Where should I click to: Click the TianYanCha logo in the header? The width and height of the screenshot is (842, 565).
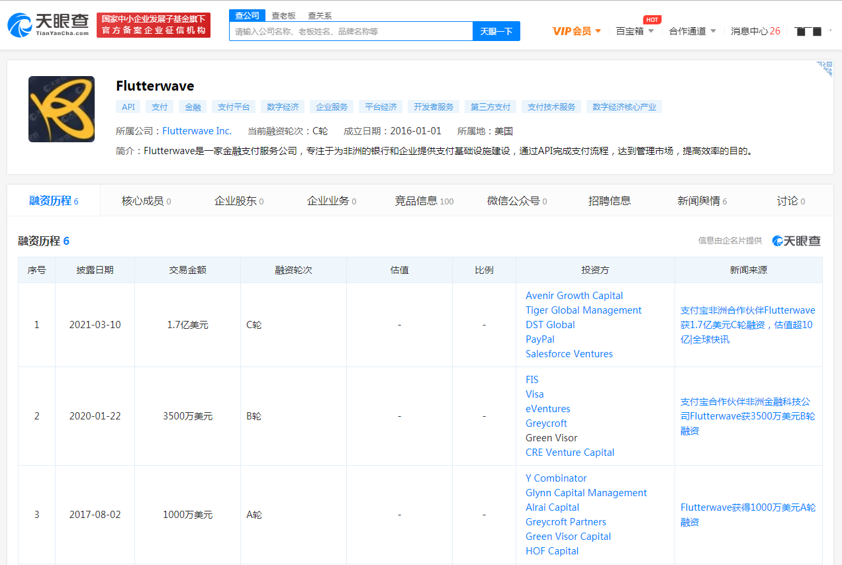tap(48, 25)
